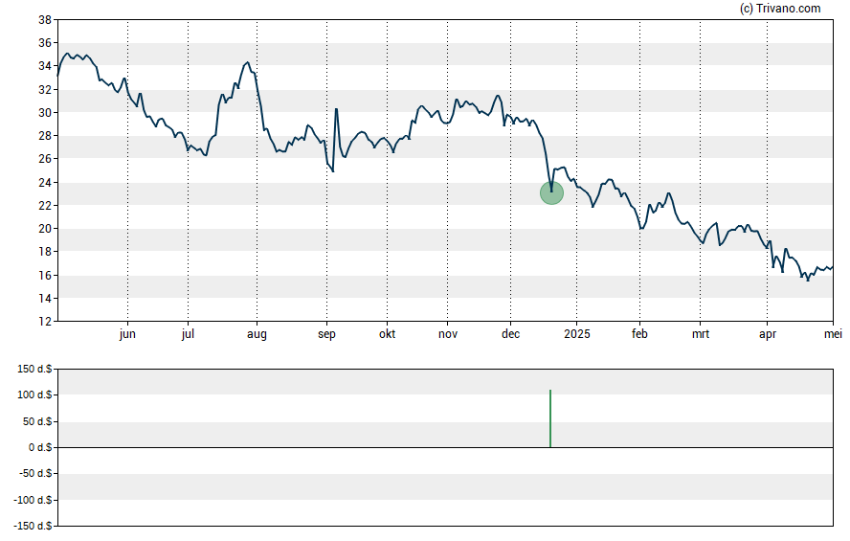850x541 pixels.
Task: Click the '22' y-axis value
Action: 45,206
